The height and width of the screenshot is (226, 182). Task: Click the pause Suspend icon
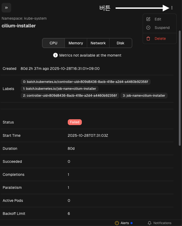pos(149,28)
